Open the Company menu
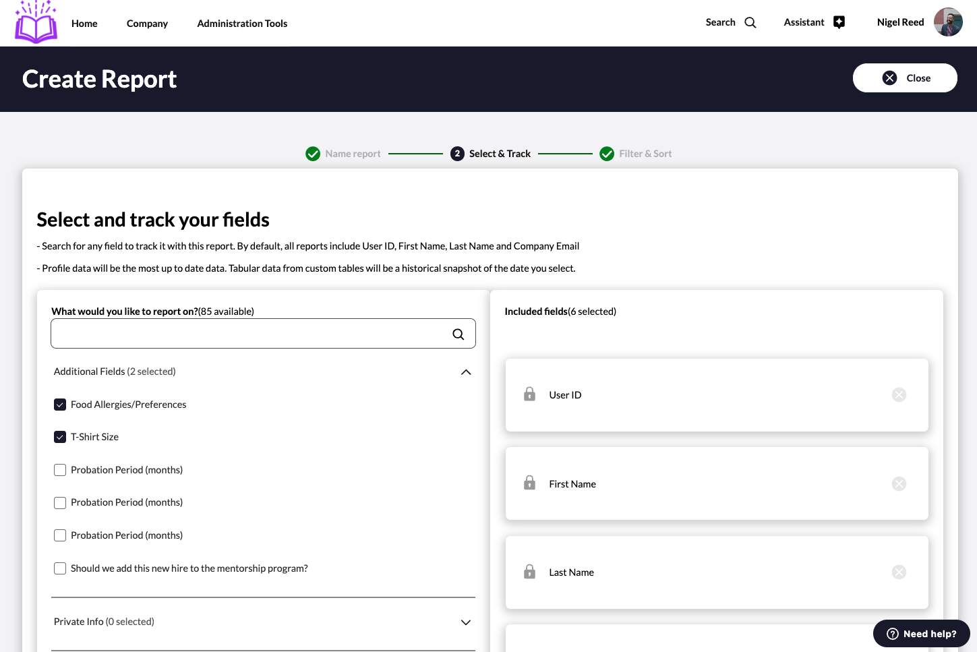The width and height of the screenshot is (977, 652). pyautogui.click(x=147, y=24)
